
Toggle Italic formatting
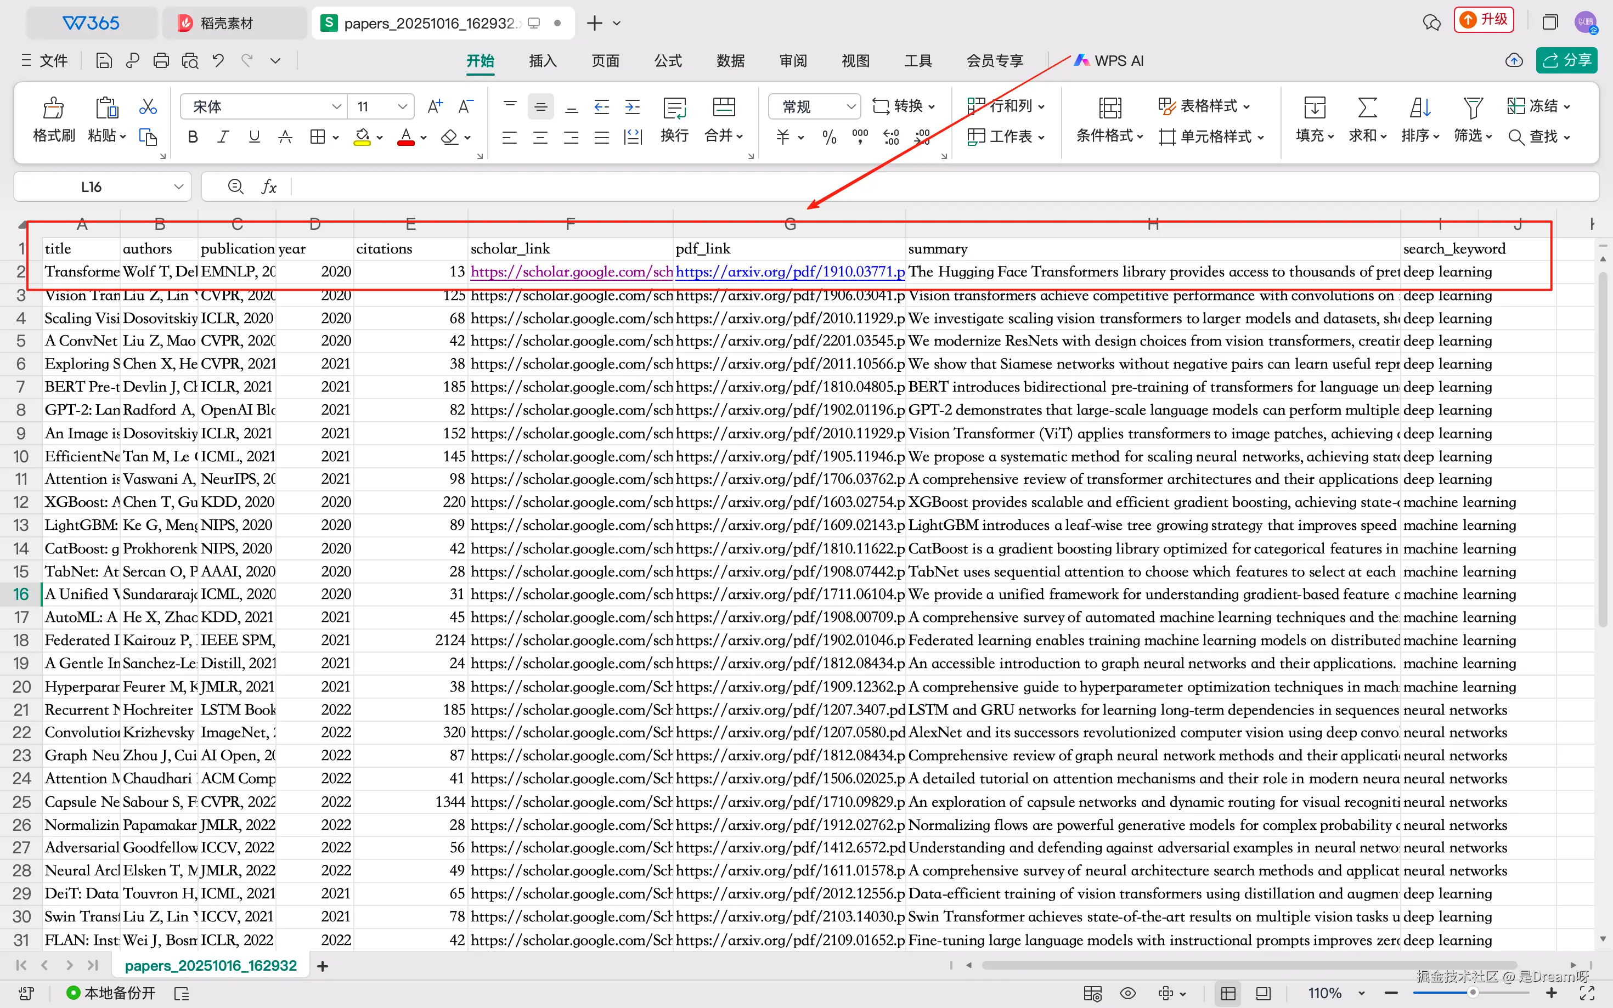coord(223,137)
